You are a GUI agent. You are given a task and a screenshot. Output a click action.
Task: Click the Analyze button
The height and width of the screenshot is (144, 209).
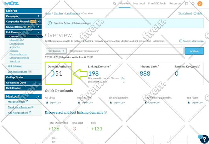(x=194, y=51)
